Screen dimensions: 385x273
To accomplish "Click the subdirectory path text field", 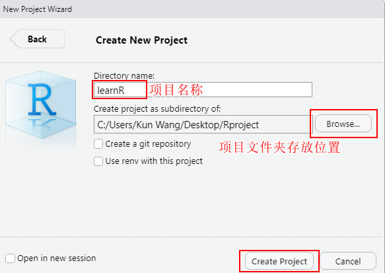I will (x=203, y=124).
